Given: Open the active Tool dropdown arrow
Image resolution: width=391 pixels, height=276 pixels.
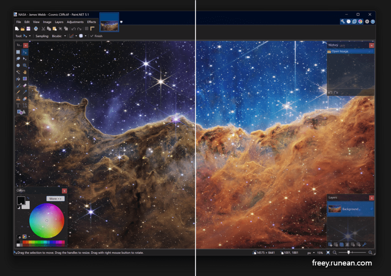Looking at the screenshot, I should point(30,36).
